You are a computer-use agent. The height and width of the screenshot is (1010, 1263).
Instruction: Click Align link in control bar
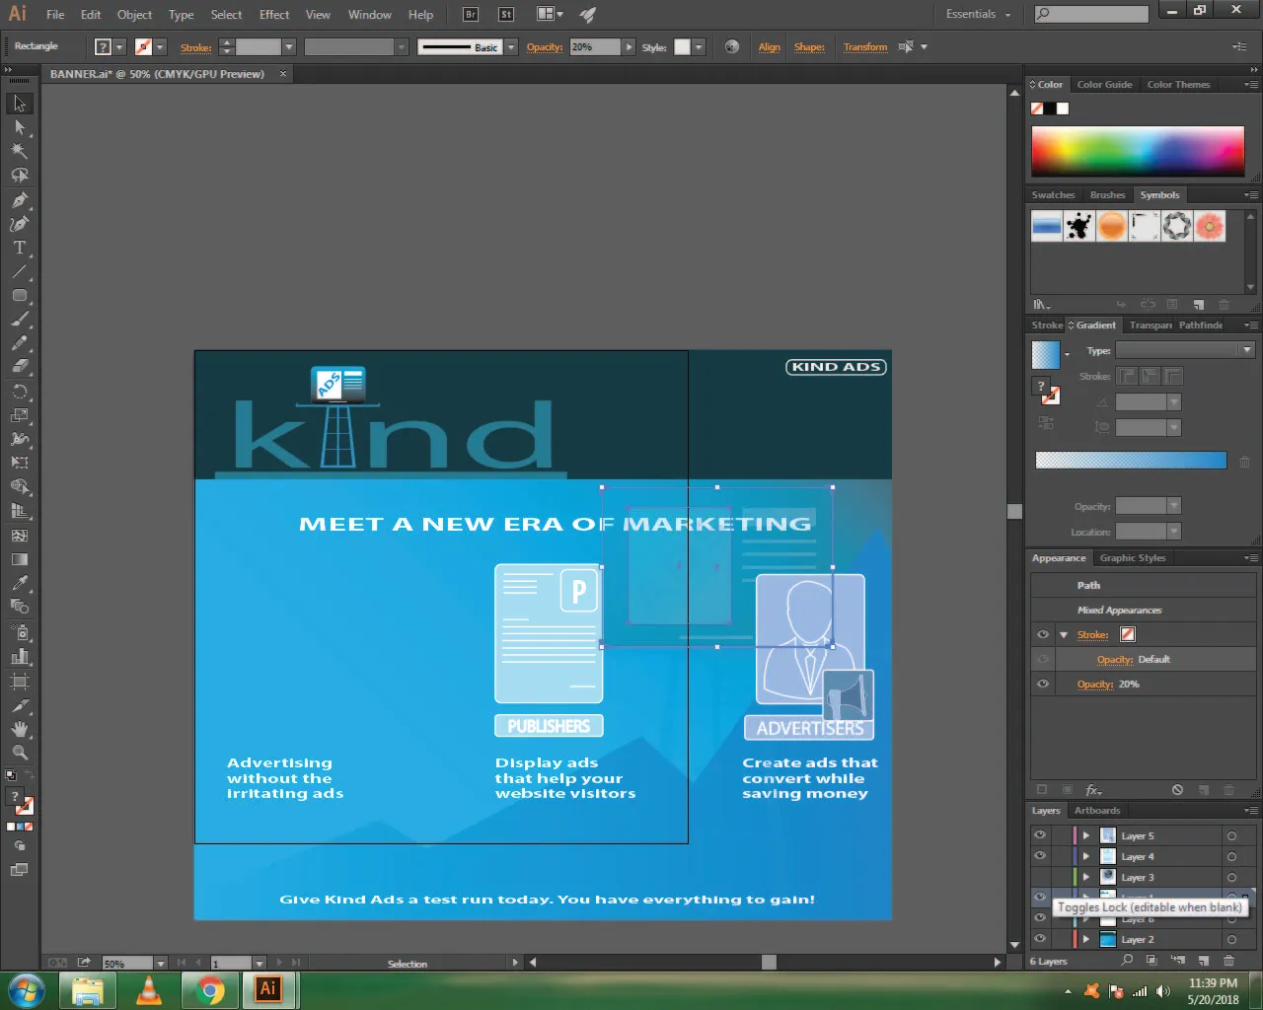tap(769, 46)
